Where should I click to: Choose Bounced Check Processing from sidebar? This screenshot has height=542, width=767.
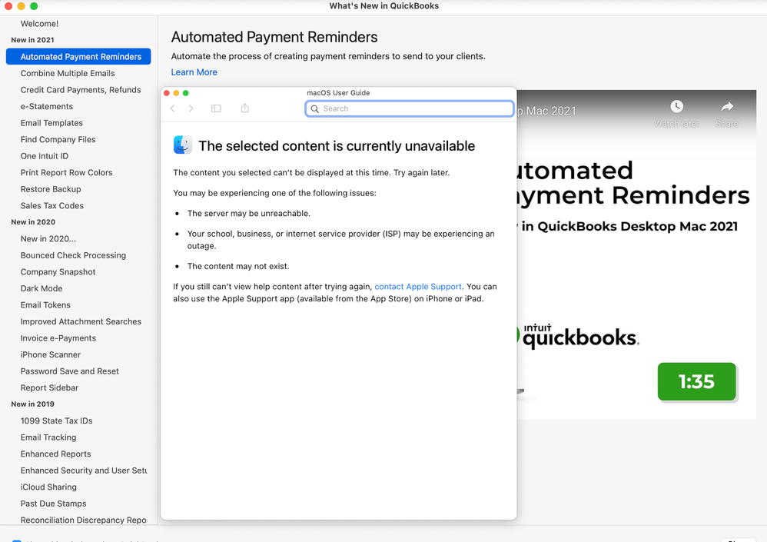73,255
